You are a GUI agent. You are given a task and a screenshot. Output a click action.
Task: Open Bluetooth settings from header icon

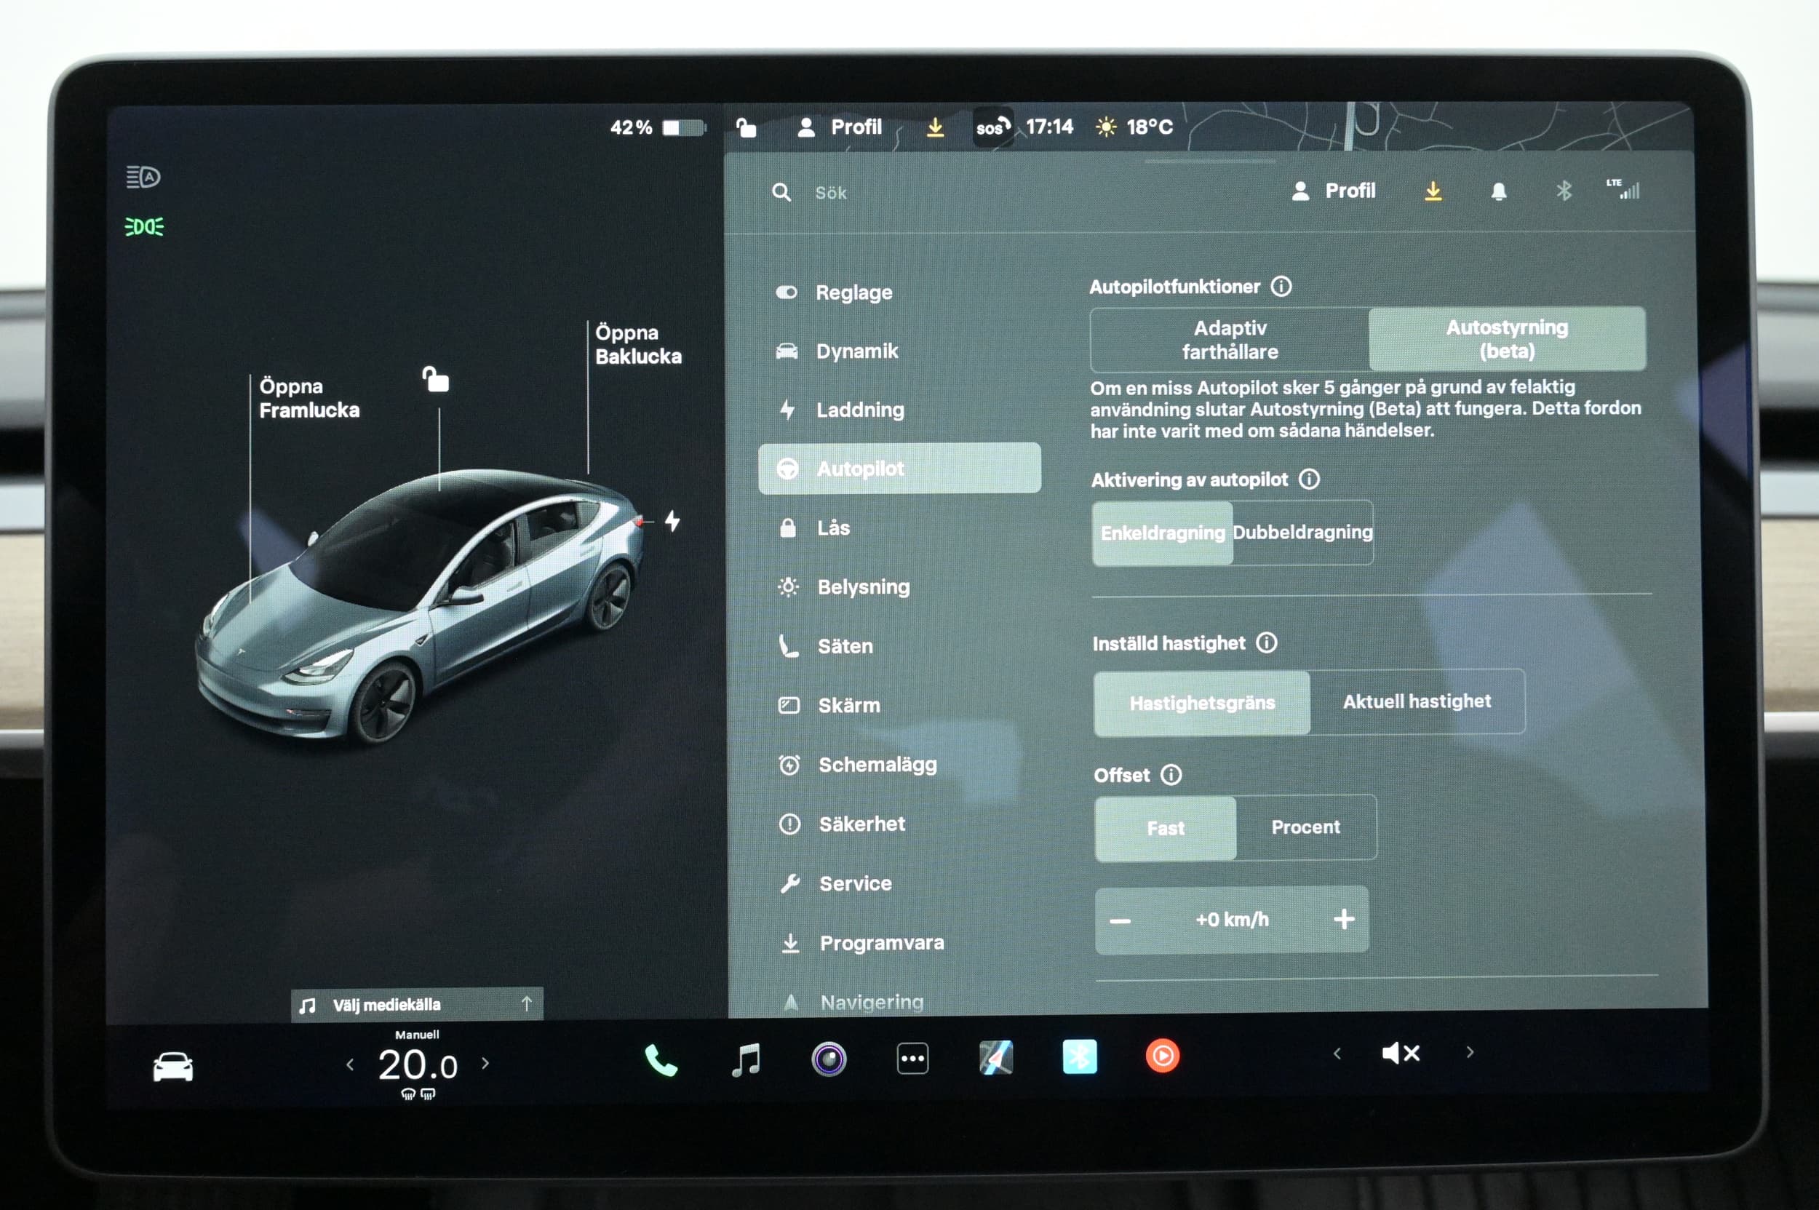coord(1564,191)
